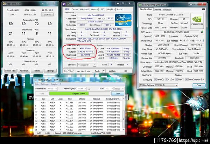The width and height of the screenshot is (210, 144).
Task: Click the NVIDIA logo in GPU-Z
Action: [197, 21]
